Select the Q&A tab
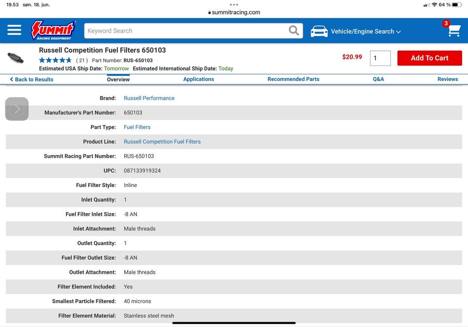The width and height of the screenshot is (468, 327). click(x=378, y=79)
